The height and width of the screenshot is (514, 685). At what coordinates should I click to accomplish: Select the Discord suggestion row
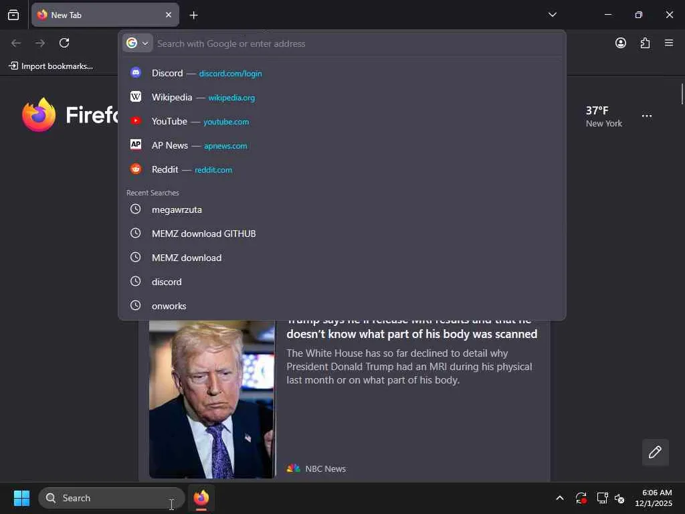pyautogui.click(x=342, y=73)
